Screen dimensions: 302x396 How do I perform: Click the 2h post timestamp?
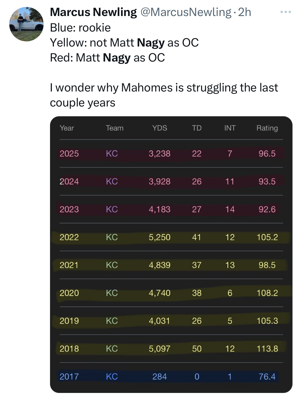pyautogui.click(x=244, y=12)
